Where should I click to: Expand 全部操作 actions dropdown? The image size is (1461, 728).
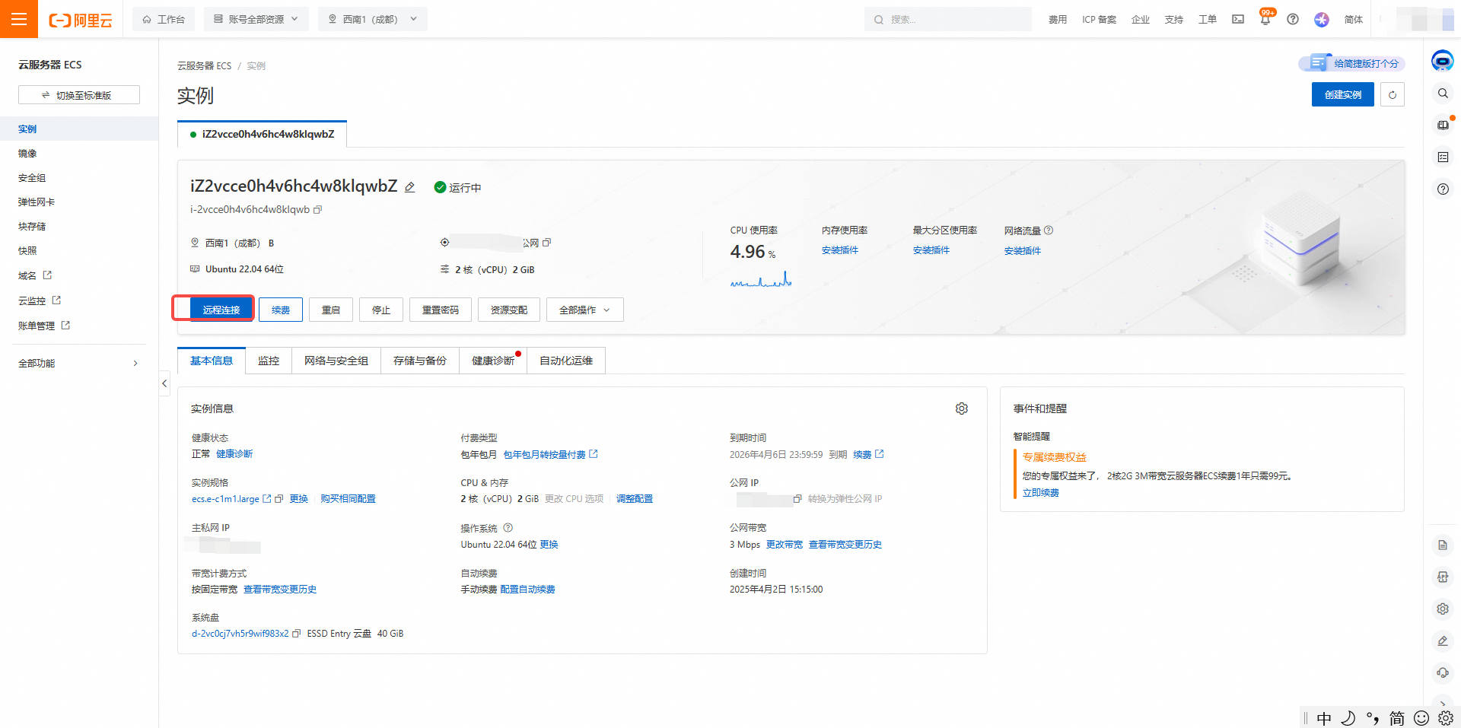click(584, 310)
